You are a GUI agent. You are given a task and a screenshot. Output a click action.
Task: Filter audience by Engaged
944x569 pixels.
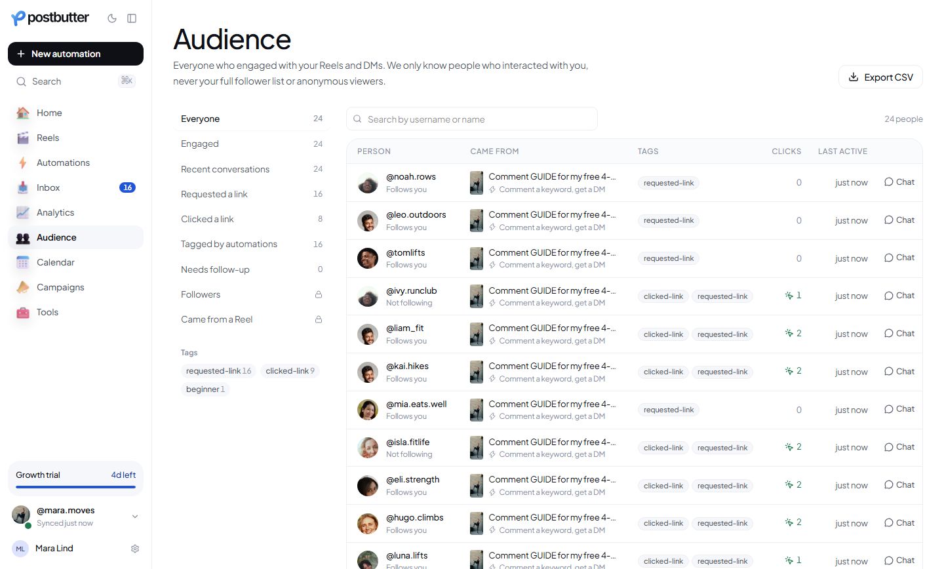click(x=252, y=144)
